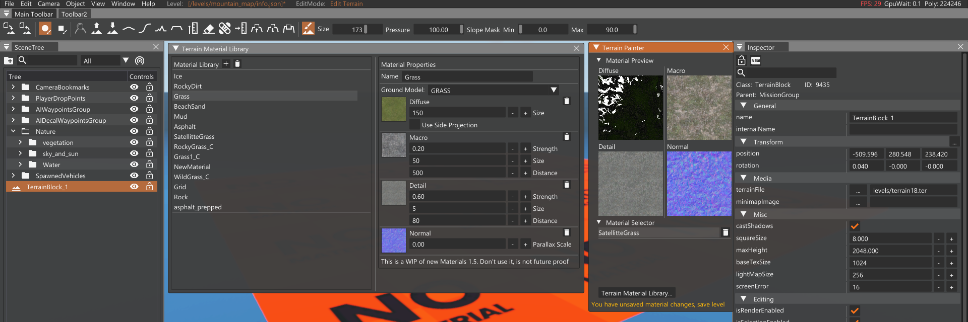Select the square brush shape
The image size is (968, 322).
[62, 29]
